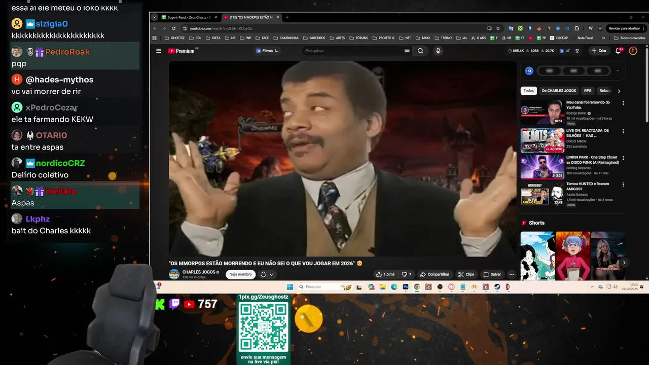Open the YouTube account avatar menu
The width and height of the screenshot is (649, 365).
tap(633, 51)
